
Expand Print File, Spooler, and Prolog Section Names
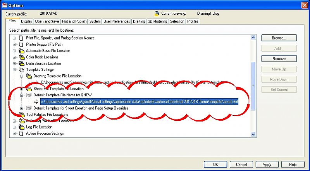click(x=14, y=38)
